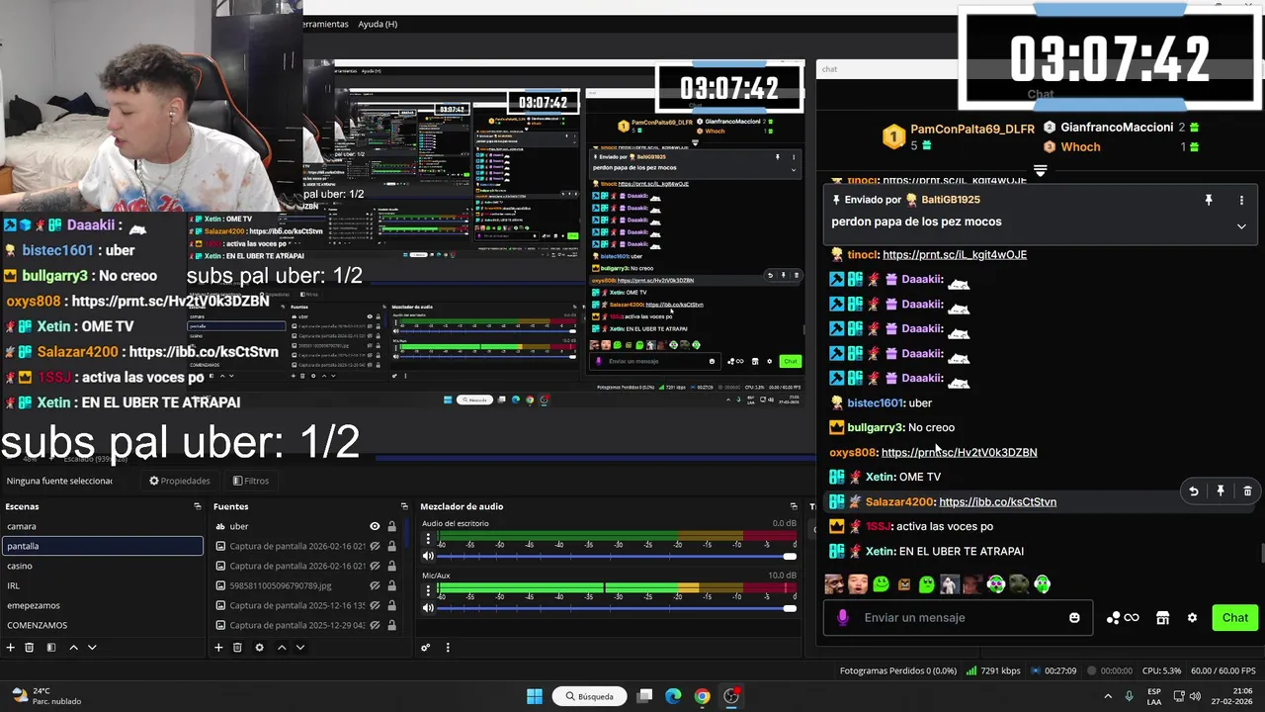The height and width of the screenshot is (712, 1265).
Task: Add a new scene in Escenas panel
Action: [11, 648]
